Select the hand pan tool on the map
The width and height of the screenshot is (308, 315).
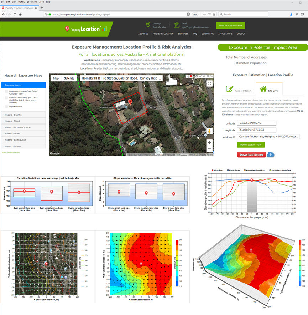point(197,76)
